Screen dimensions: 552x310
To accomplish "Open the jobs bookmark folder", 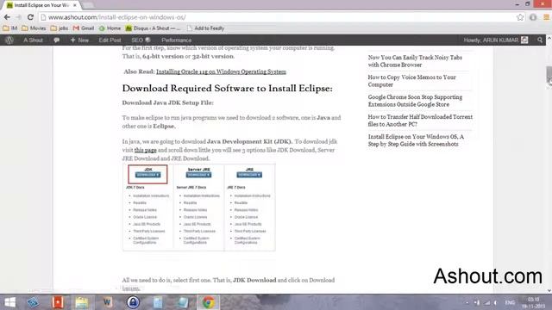I will 60,28.
